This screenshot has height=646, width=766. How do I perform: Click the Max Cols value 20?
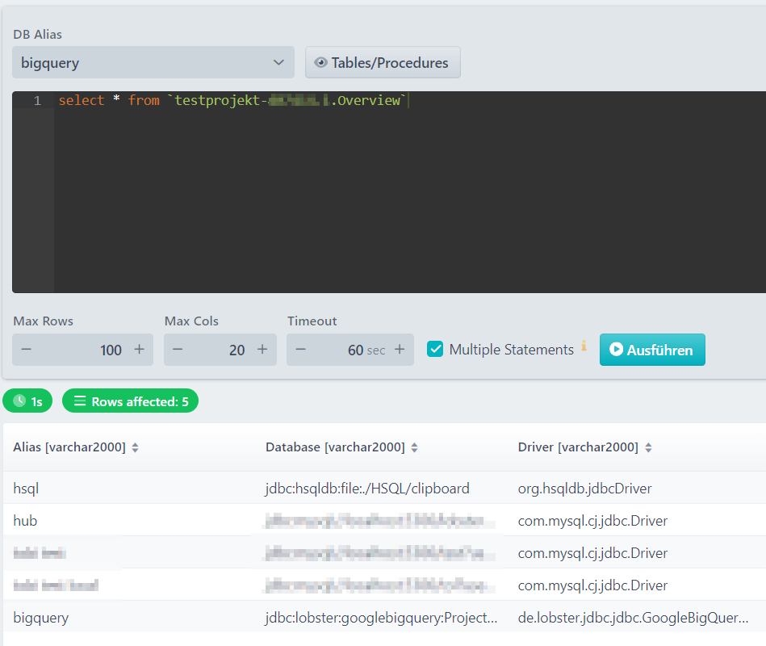coord(237,350)
